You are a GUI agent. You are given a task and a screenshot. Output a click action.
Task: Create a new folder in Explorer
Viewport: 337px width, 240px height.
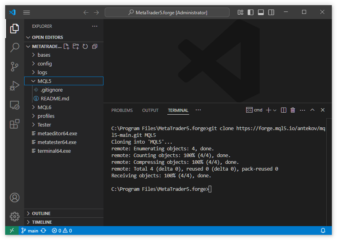(x=76, y=46)
